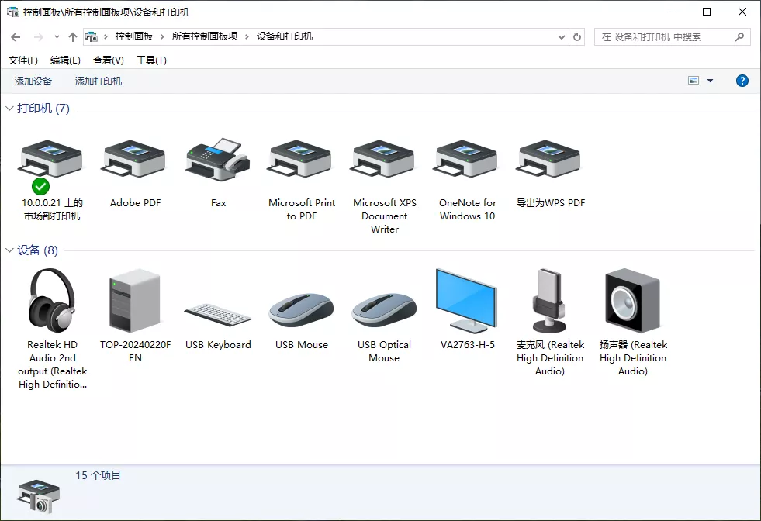Go back with the left arrow
This screenshot has height=521, width=761.
(16, 37)
